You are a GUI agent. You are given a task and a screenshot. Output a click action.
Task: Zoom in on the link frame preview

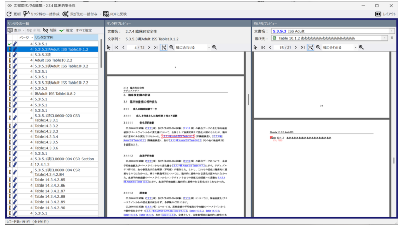(214, 47)
